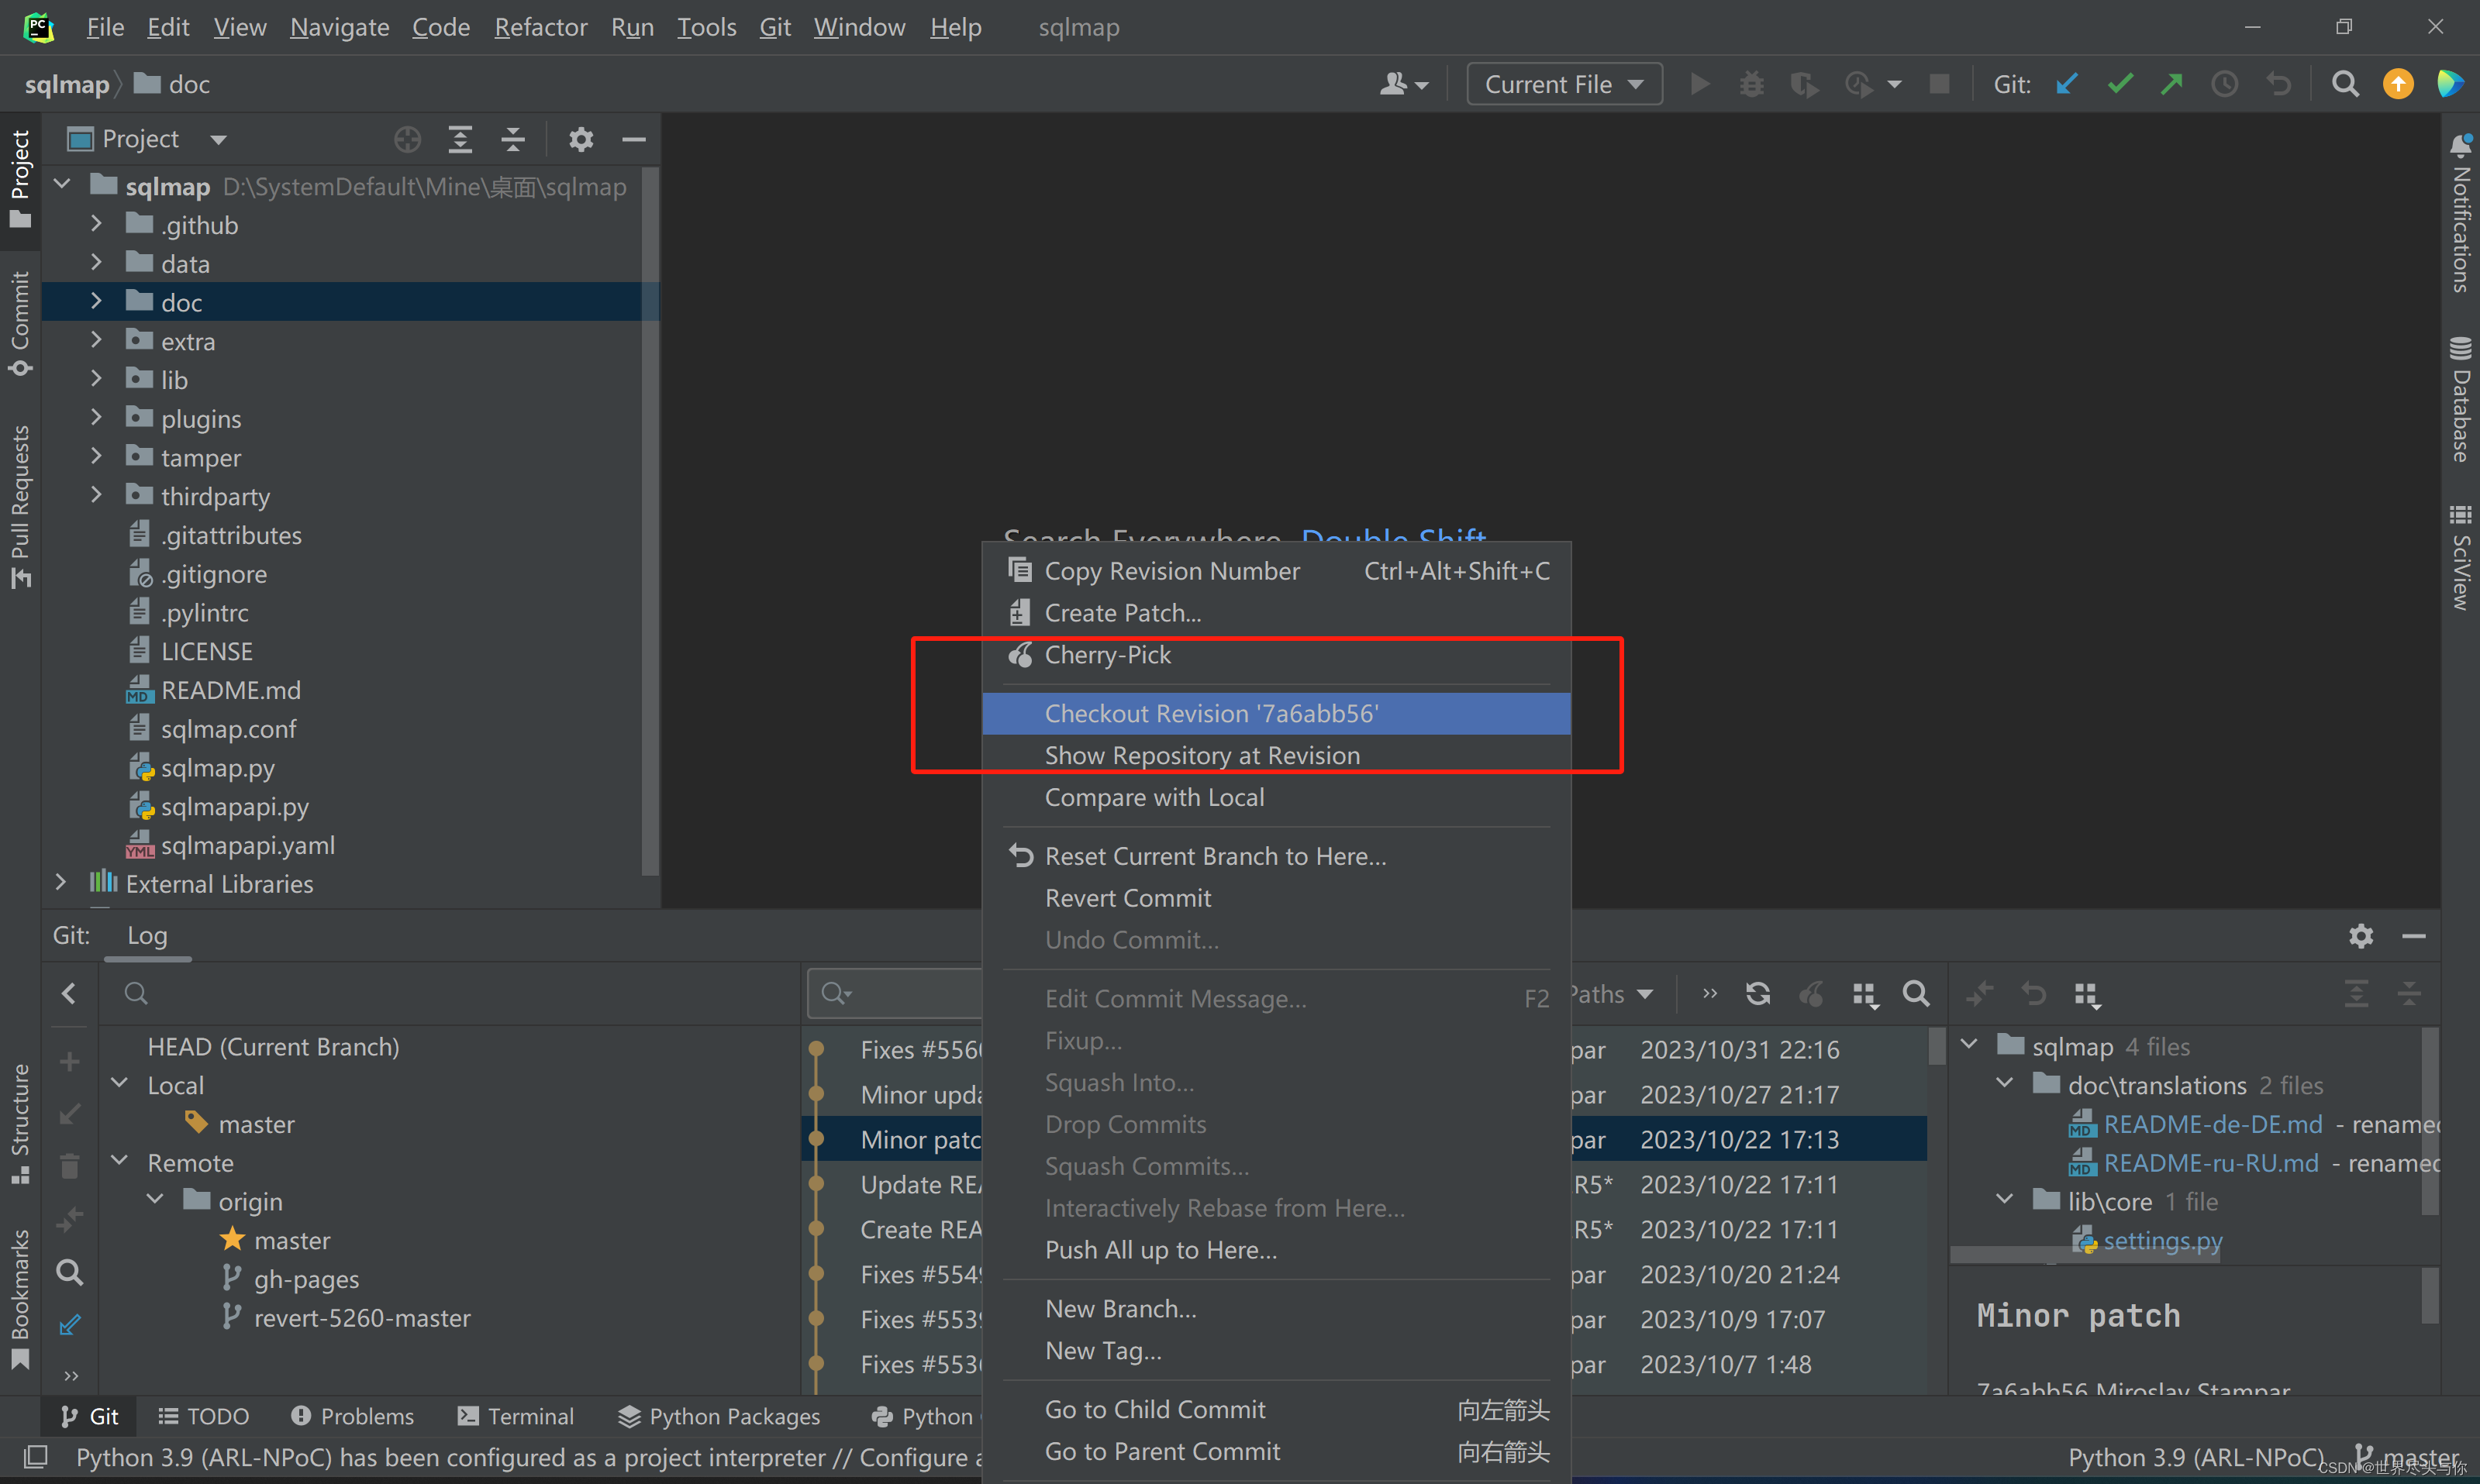Click the Debug bug icon
Viewport: 2480px width, 1484px height.
click(1750, 84)
